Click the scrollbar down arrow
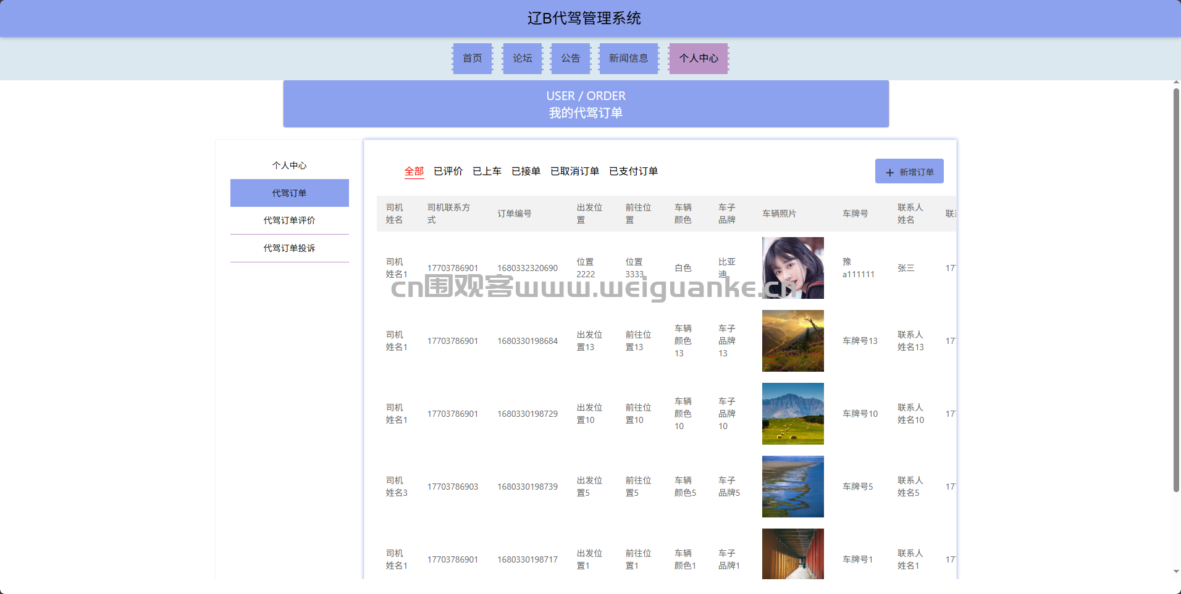 pyautogui.click(x=1176, y=572)
